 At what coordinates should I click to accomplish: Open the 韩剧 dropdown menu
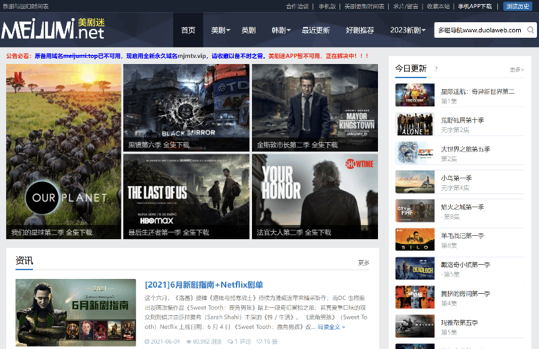pyautogui.click(x=281, y=30)
